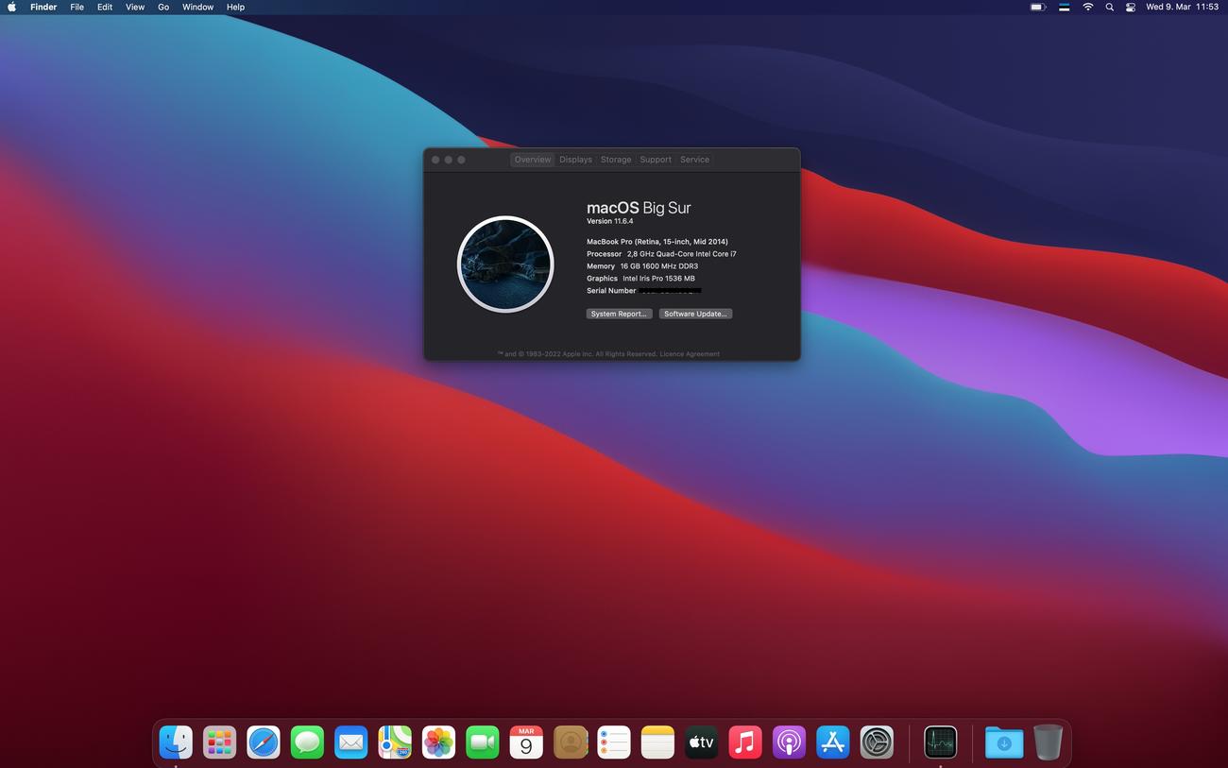Screen dimensions: 1228x768
Task: Open Safari from the Dock
Action: [264, 742]
